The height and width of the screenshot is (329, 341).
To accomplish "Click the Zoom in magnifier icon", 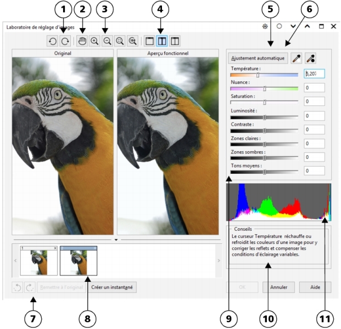I will pyautogui.click(x=94, y=41).
